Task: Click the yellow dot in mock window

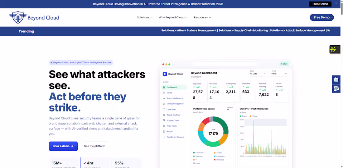Action: pyautogui.click(x=166, y=64)
